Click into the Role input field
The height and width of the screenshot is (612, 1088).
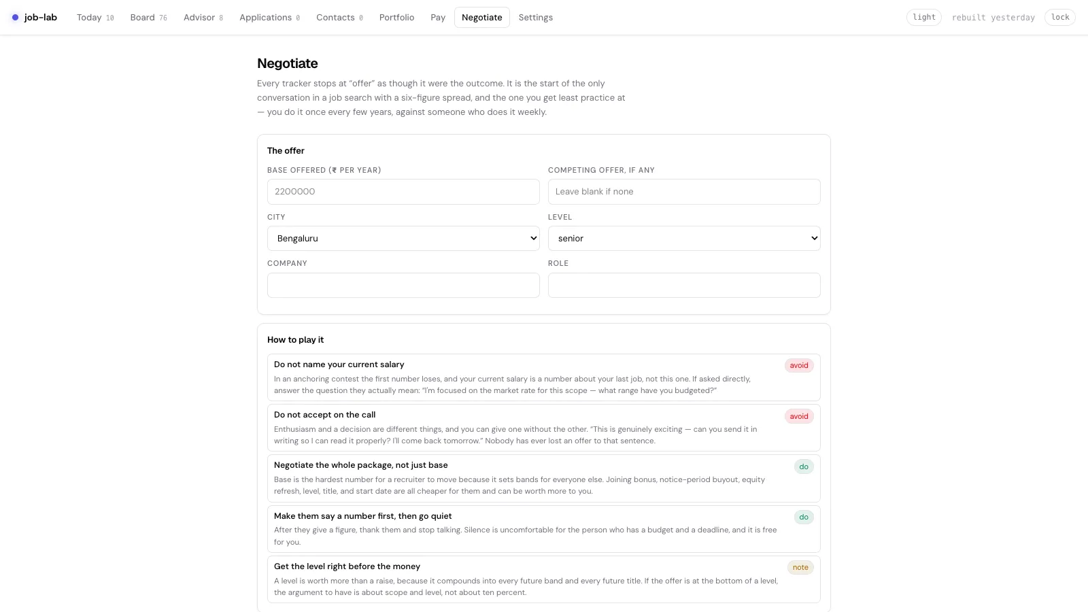coord(684,286)
